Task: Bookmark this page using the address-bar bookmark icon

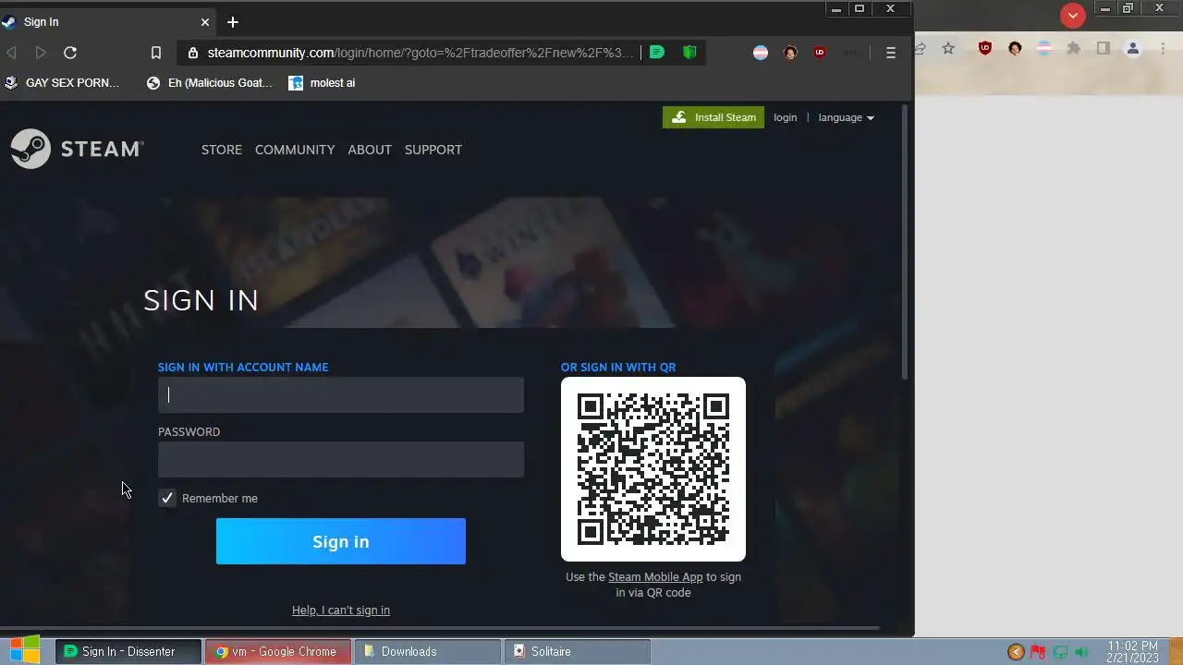Action: tap(156, 53)
